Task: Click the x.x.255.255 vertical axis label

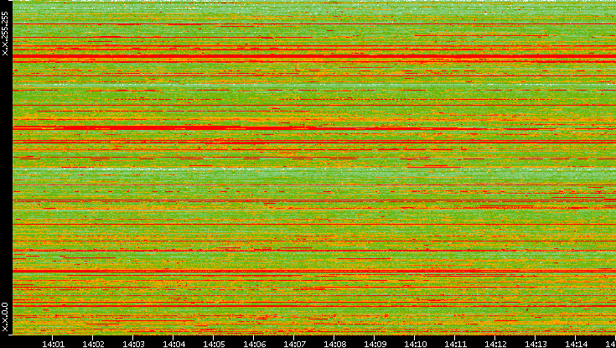Action: tap(5, 34)
